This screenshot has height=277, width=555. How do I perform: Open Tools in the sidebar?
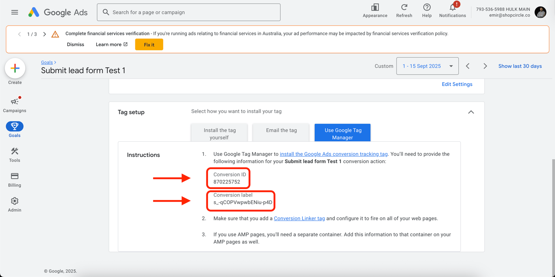coord(15,155)
